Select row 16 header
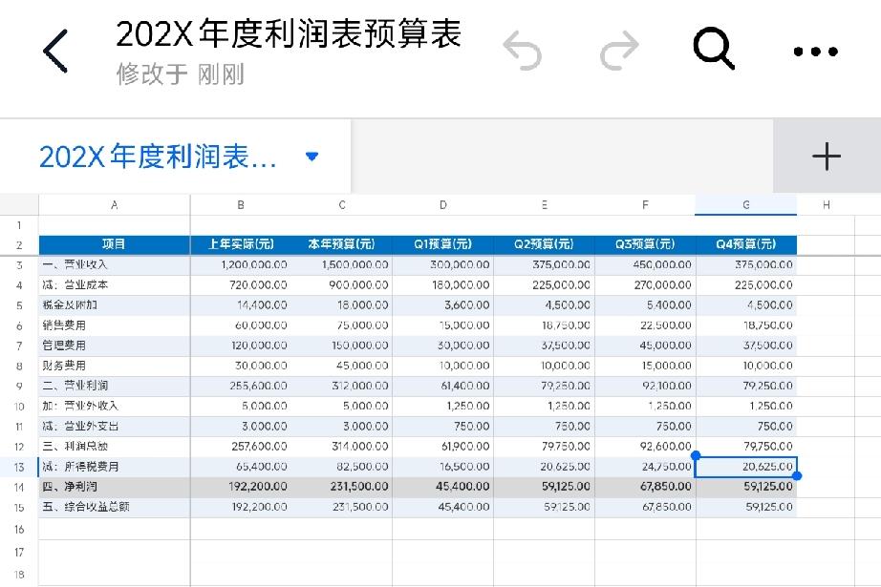The height and width of the screenshot is (587, 881). [19, 529]
